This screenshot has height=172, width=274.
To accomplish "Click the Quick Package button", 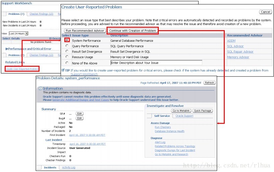I will click(203, 111).
